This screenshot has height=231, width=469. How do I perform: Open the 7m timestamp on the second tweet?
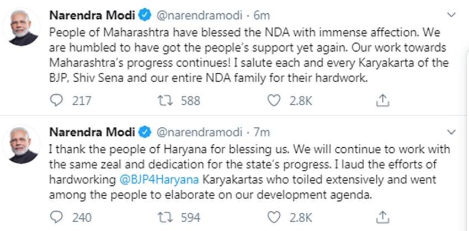(x=262, y=132)
